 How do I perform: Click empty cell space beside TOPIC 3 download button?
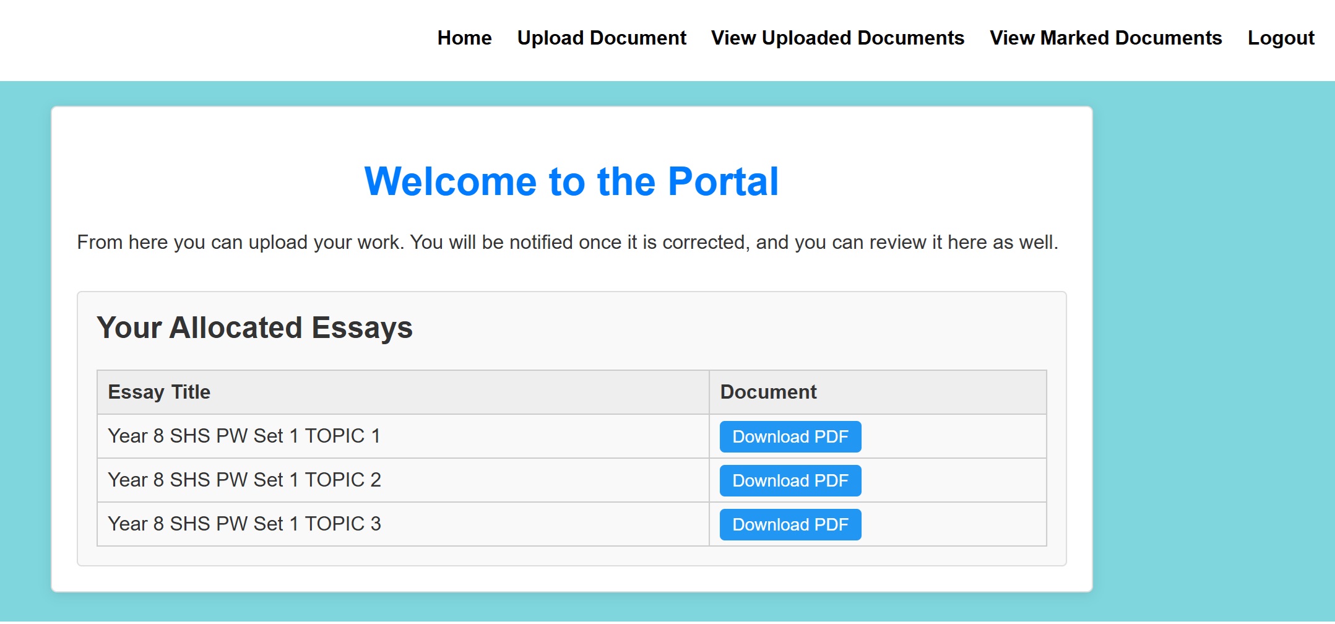953,525
